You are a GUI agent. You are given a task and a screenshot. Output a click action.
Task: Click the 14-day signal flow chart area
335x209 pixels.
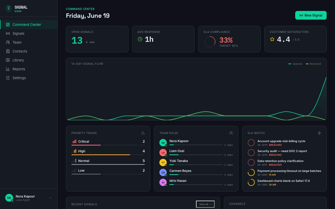click(x=196, y=94)
